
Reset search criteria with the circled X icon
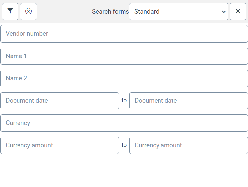[x=28, y=12]
